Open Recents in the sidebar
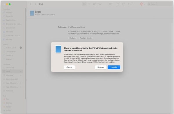 pos(12,16)
